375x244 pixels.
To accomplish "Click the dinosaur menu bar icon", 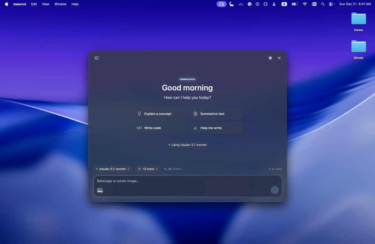I will [x=232, y=4].
